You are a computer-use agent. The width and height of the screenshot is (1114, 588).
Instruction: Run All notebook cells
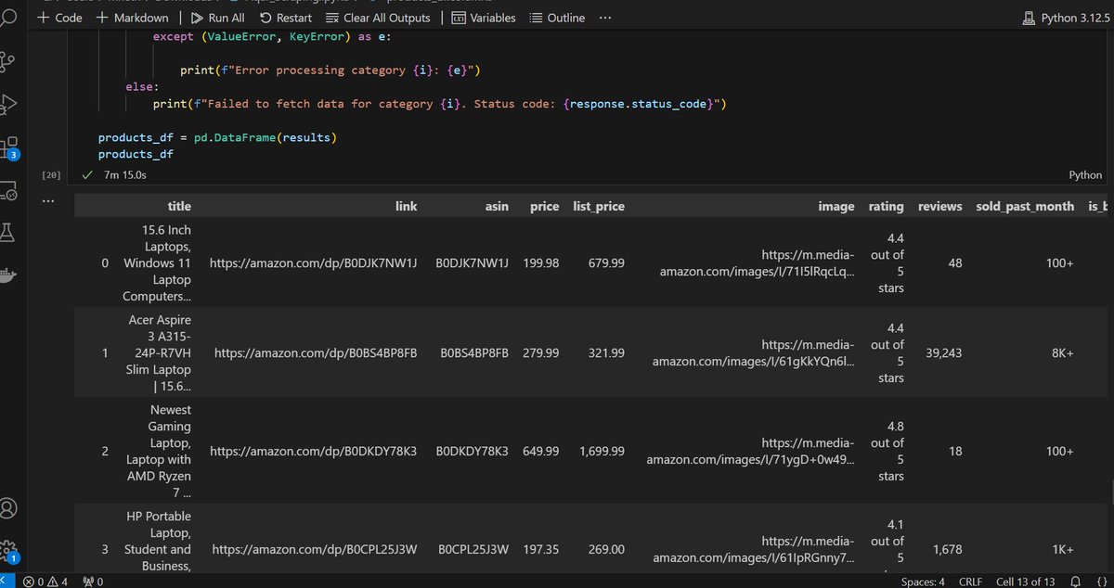[218, 18]
